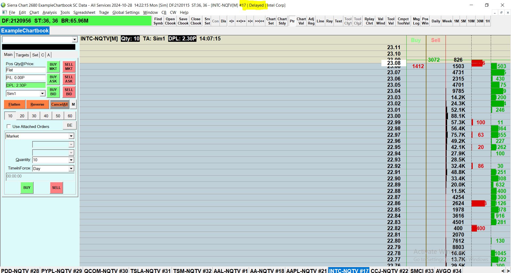Open Chart Set chart settings
The width and height of the screenshot is (511, 273).
271,21
